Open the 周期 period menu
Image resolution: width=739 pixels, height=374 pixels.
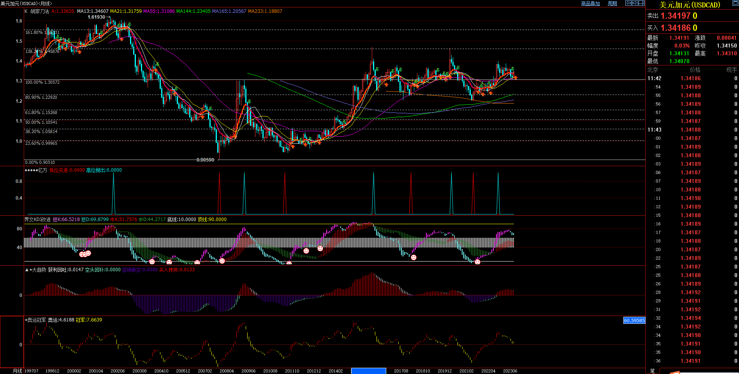(612, 4)
